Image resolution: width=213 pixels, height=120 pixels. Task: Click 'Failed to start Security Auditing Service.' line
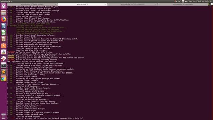pos(37,60)
